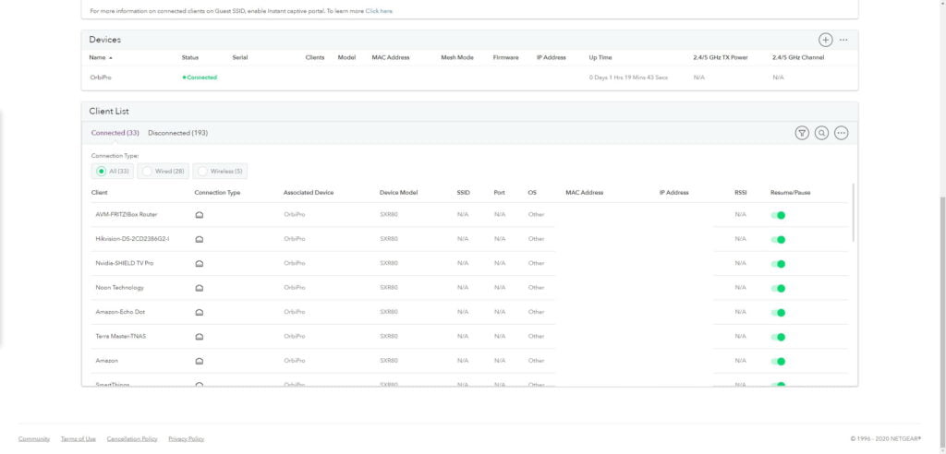Select the Wireless (5) connection type
The width and height of the screenshot is (946, 454).
pyautogui.click(x=220, y=171)
